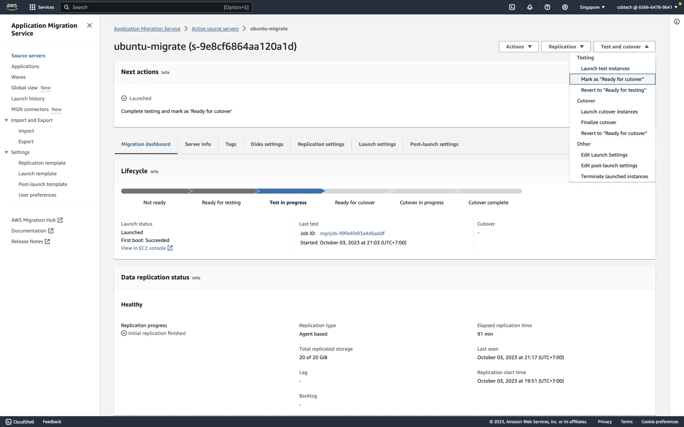The width and height of the screenshot is (684, 427).
Task: Click external link icon next to AWS Migration Hub
Action: point(60,220)
